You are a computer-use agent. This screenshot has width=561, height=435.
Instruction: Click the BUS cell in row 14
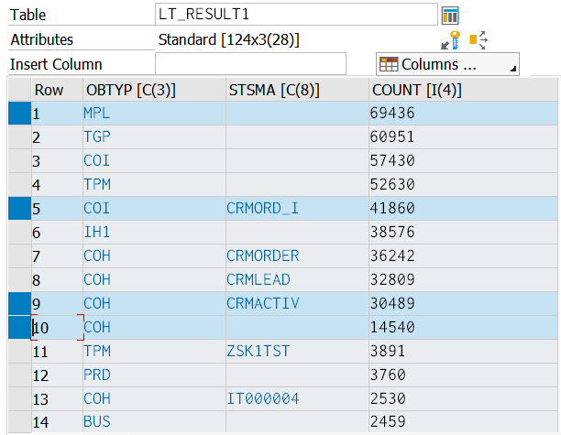(x=154, y=422)
